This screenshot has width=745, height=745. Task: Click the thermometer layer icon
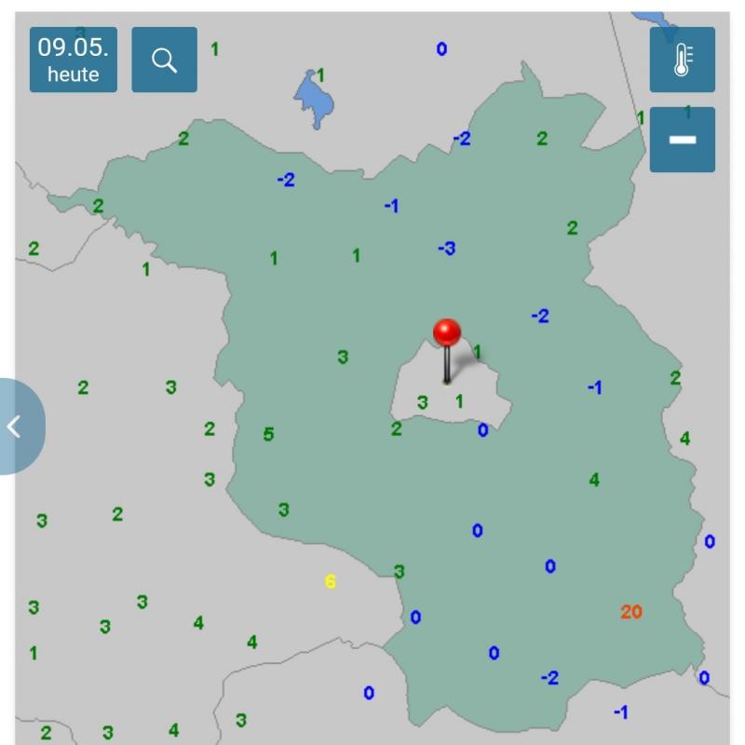coord(682,60)
